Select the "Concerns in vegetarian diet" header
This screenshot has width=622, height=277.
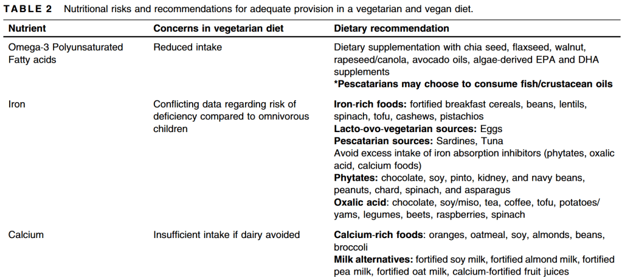pyautogui.click(x=218, y=29)
